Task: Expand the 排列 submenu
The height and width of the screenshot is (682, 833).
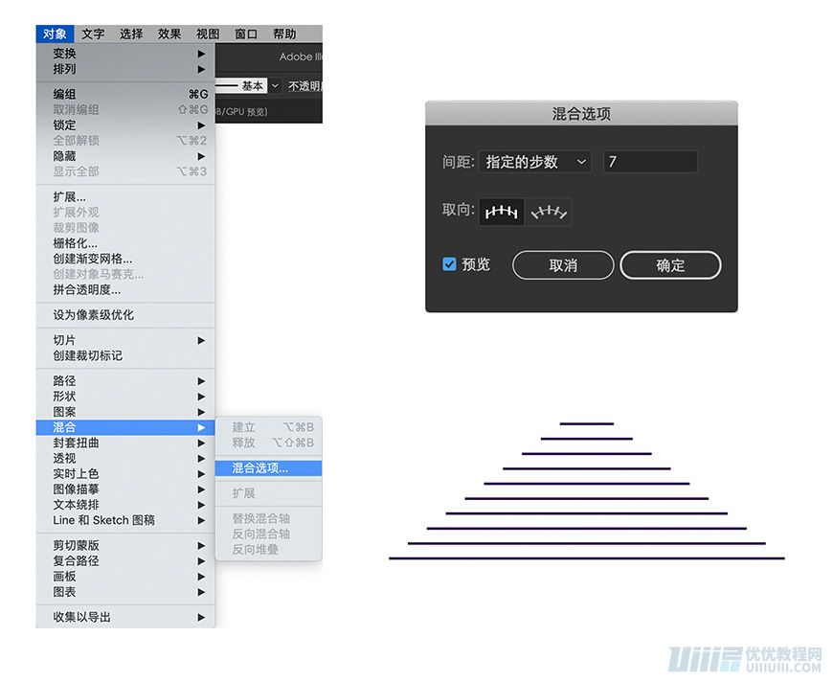Action: click(125, 69)
